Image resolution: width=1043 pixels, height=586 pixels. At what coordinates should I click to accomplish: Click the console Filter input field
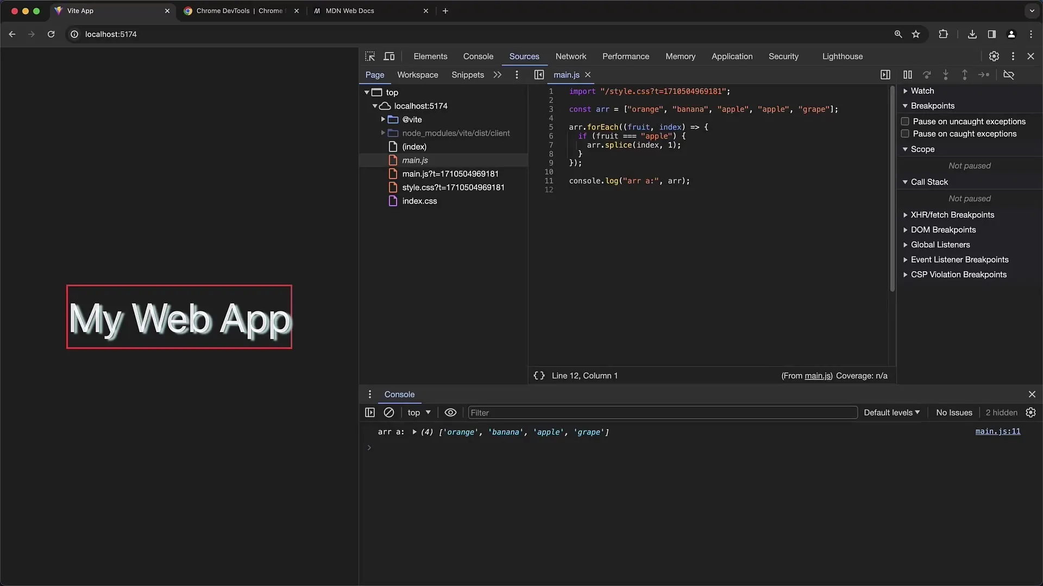coord(663,412)
